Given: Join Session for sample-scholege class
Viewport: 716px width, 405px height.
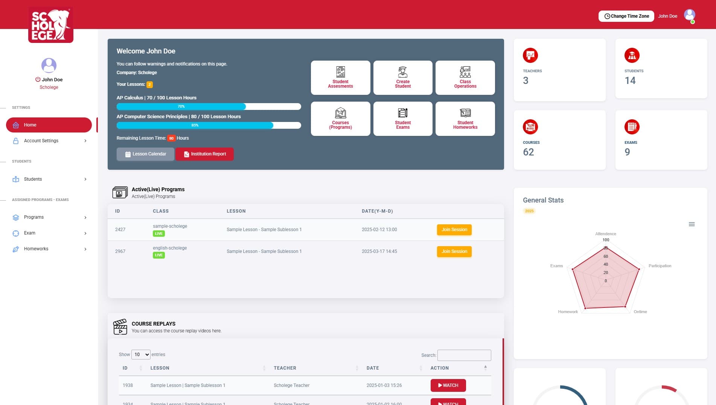Looking at the screenshot, I should (x=454, y=230).
